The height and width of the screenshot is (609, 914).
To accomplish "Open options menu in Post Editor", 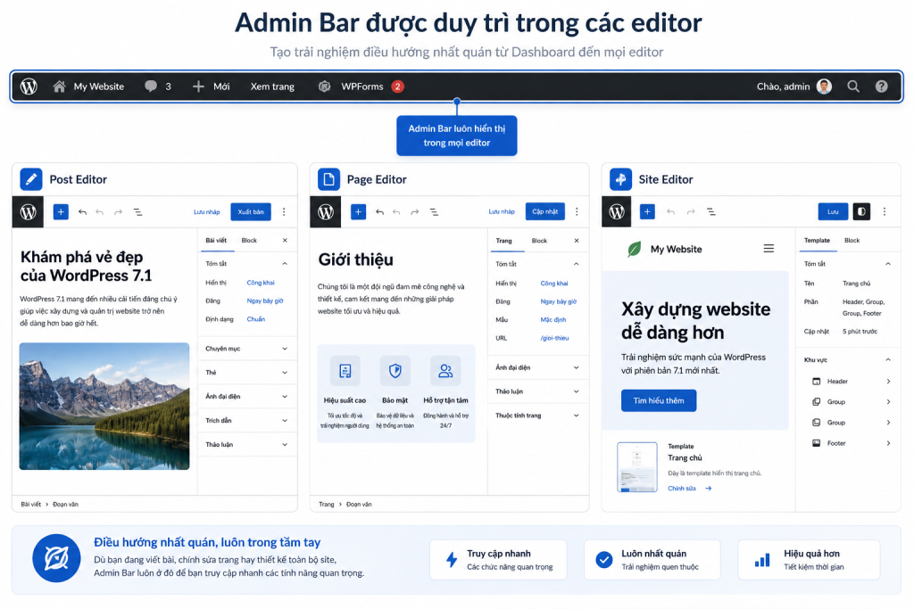I will [x=284, y=212].
